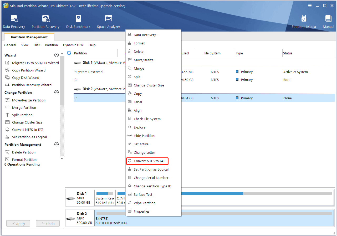The image size is (337, 236).
Task: Click the Split Partition sidebar icon
Action: pos(7,115)
